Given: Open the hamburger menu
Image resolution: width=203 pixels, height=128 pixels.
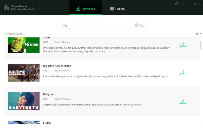Looking at the screenshot, I should click(x=184, y=4).
